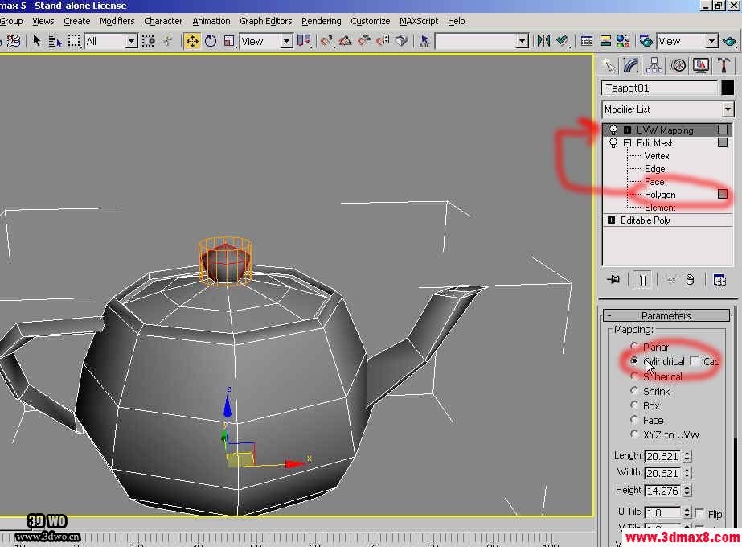Toggle the Percent Snap icon
Screen dimensions: 742x547
pos(364,41)
